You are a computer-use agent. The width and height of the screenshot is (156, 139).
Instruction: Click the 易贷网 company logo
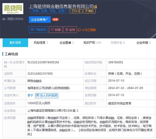tap(13, 9)
